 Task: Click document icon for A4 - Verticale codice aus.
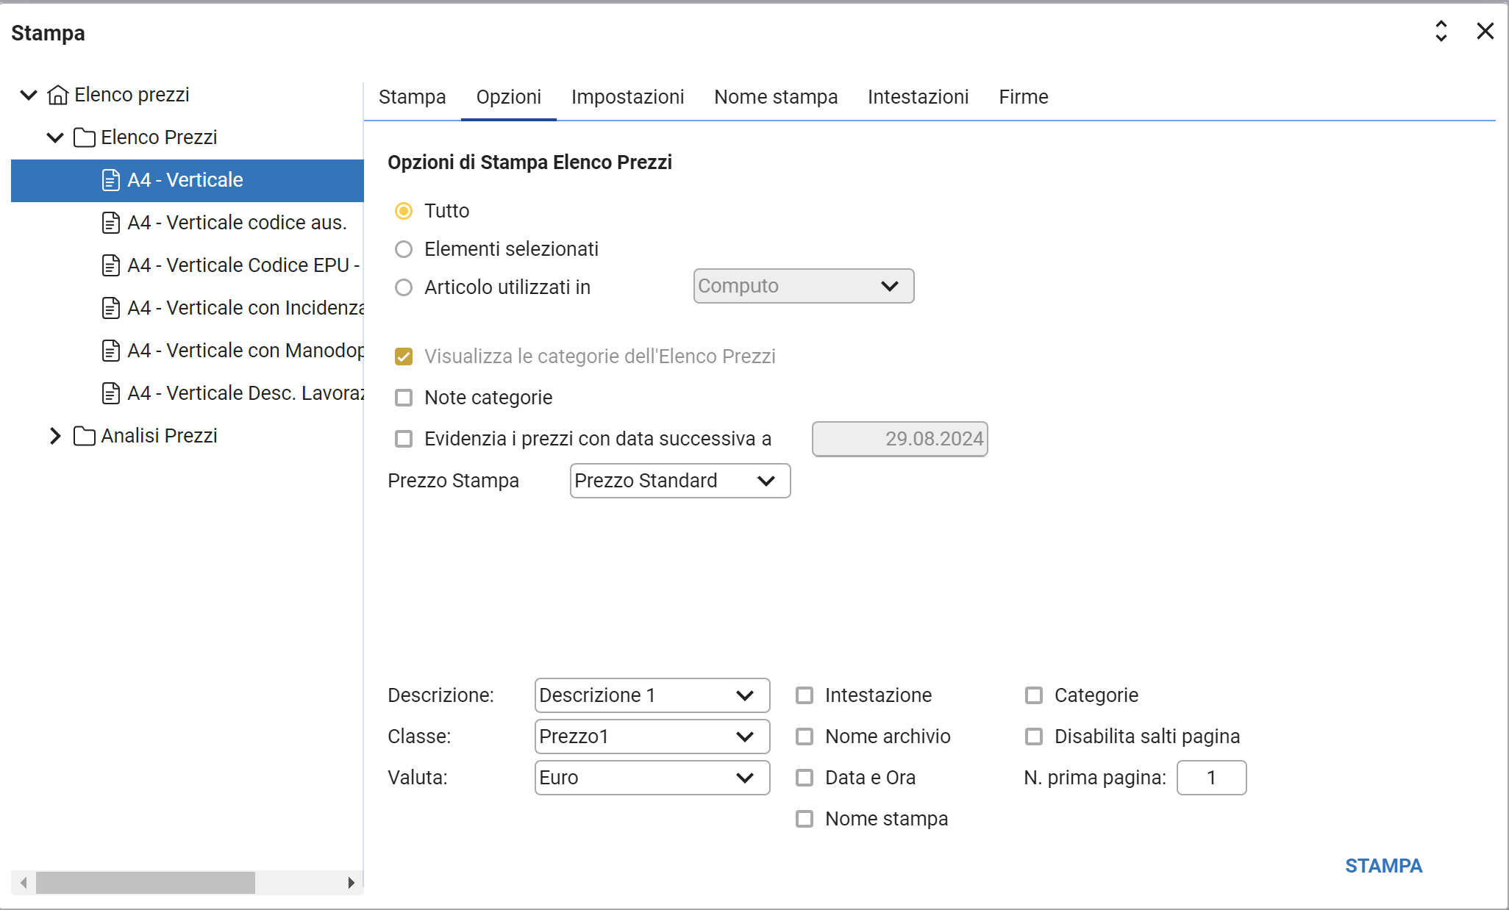110,223
